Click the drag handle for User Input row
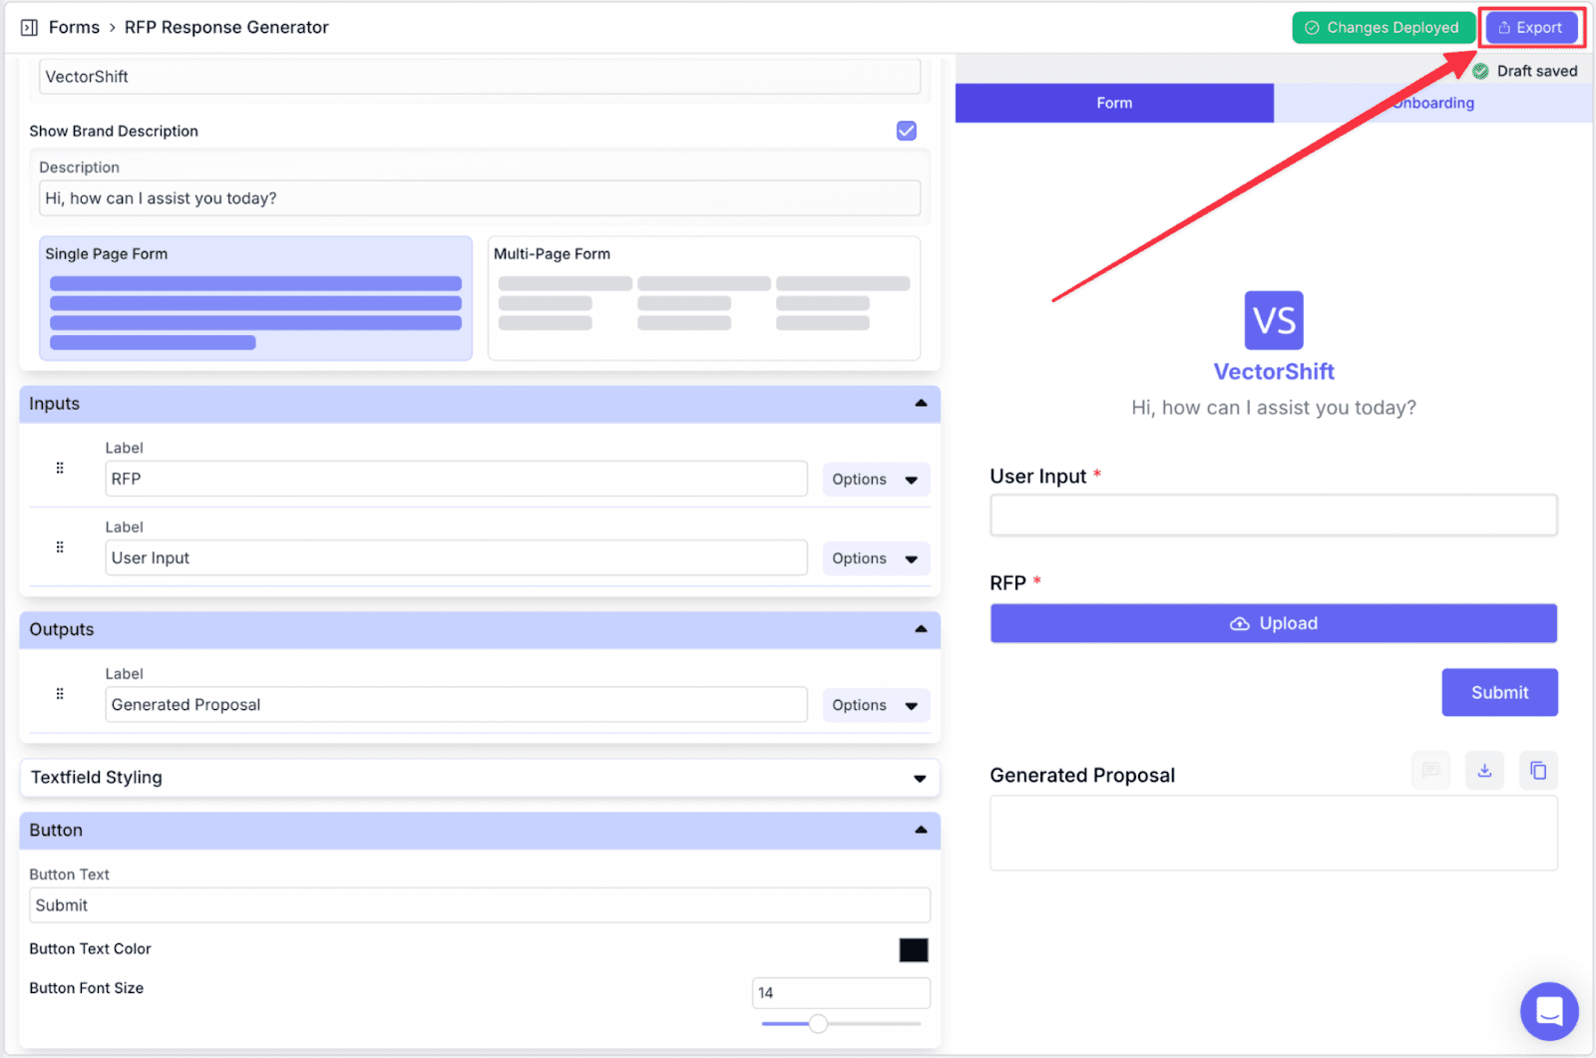 click(60, 547)
